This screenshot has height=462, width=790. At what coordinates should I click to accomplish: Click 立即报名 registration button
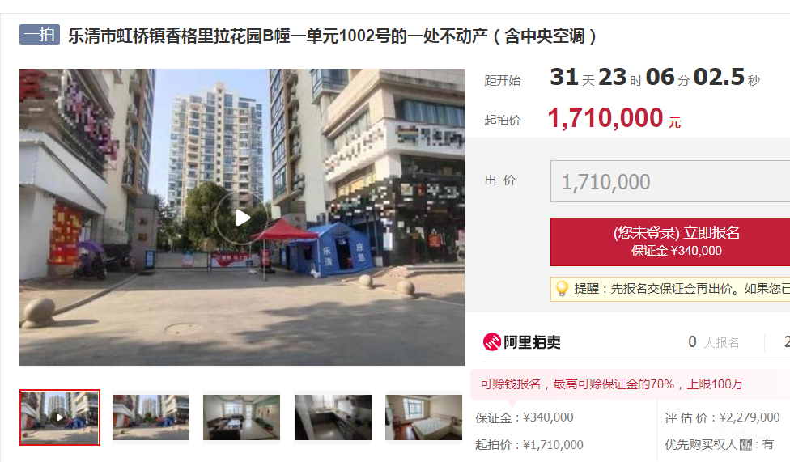(670, 242)
